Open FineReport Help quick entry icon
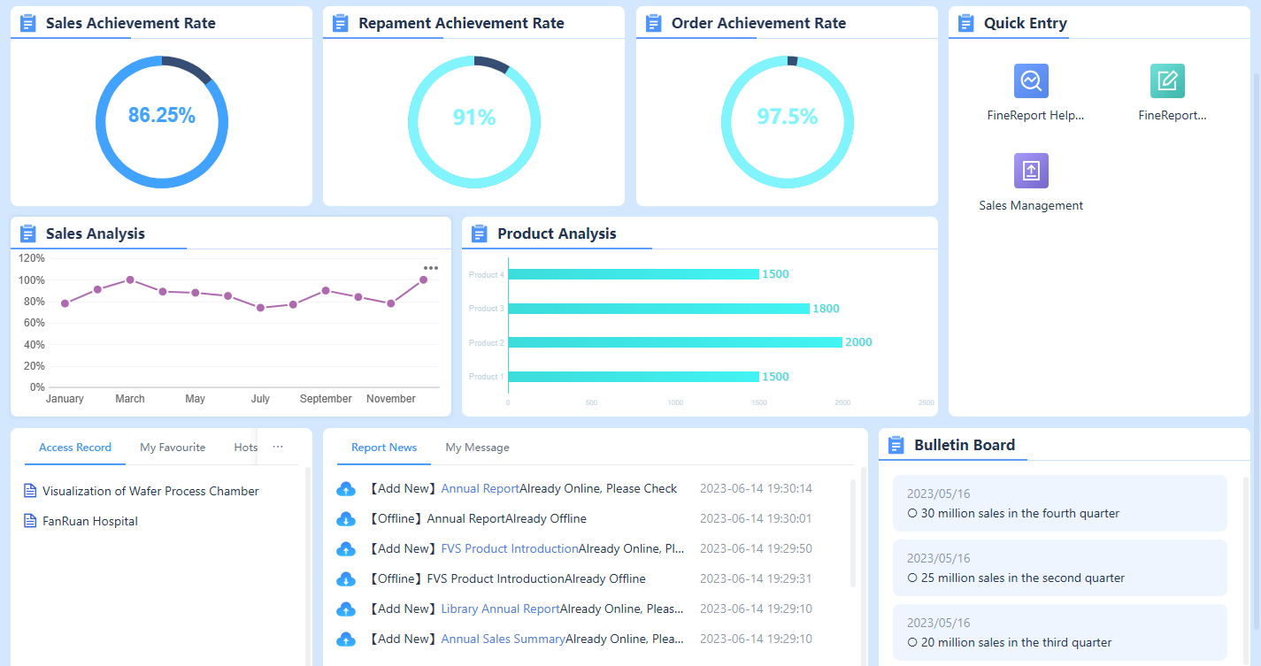1261x666 pixels. pyautogui.click(x=1030, y=80)
